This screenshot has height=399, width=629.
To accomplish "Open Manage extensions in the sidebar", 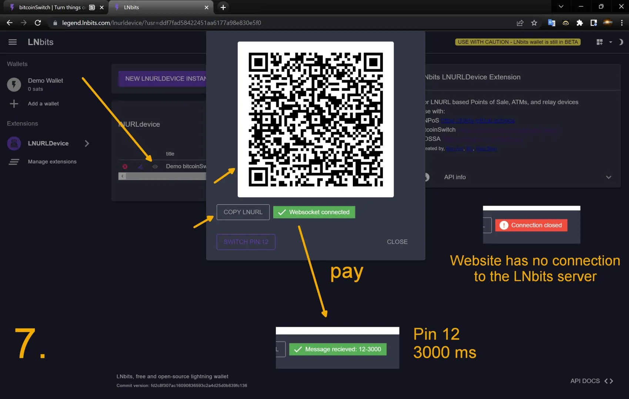I will pyautogui.click(x=52, y=162).
